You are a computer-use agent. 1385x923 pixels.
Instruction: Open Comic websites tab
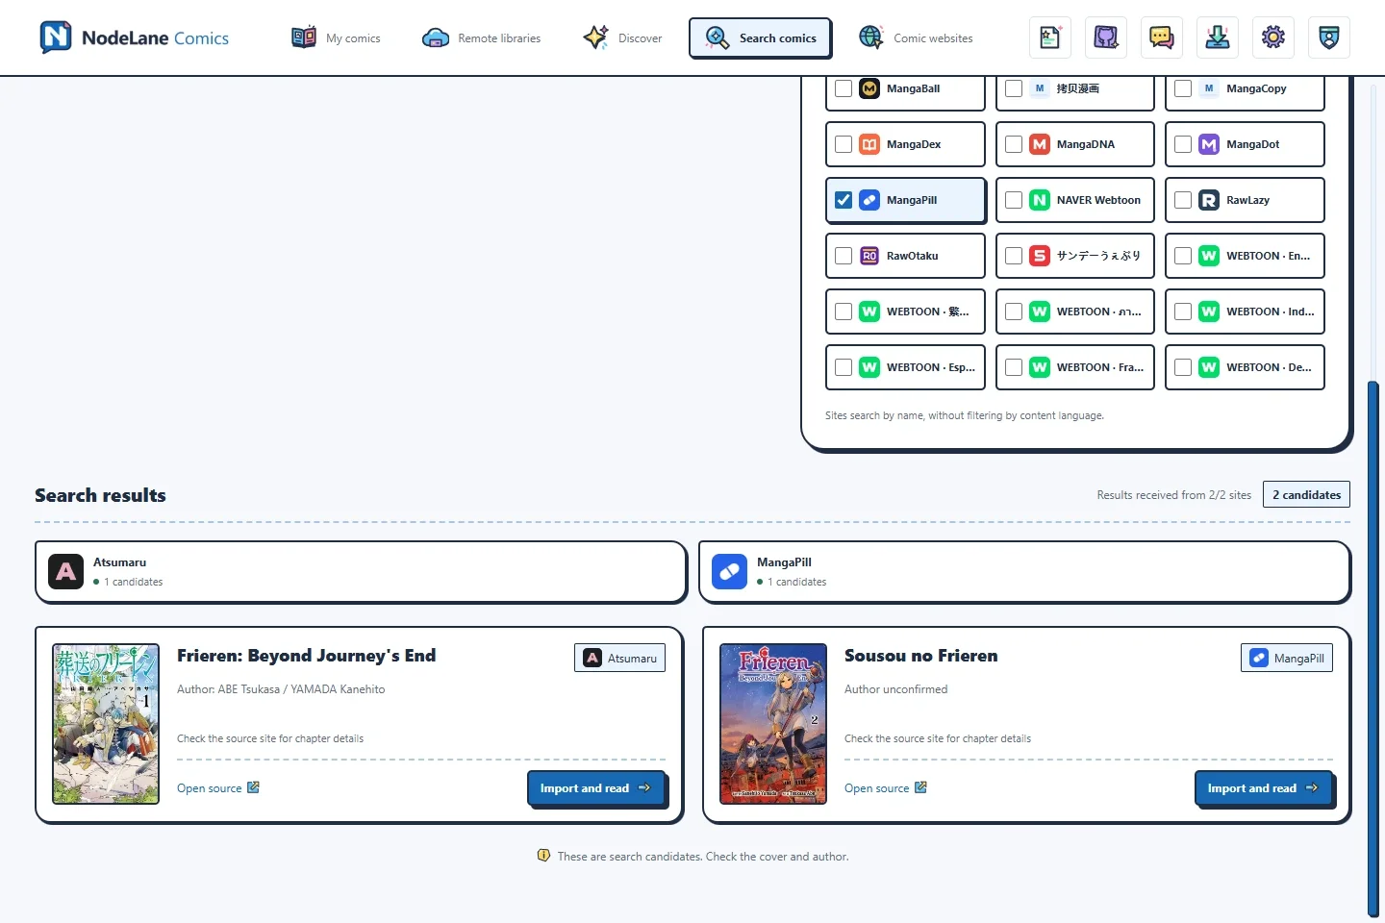click(916, 37)
